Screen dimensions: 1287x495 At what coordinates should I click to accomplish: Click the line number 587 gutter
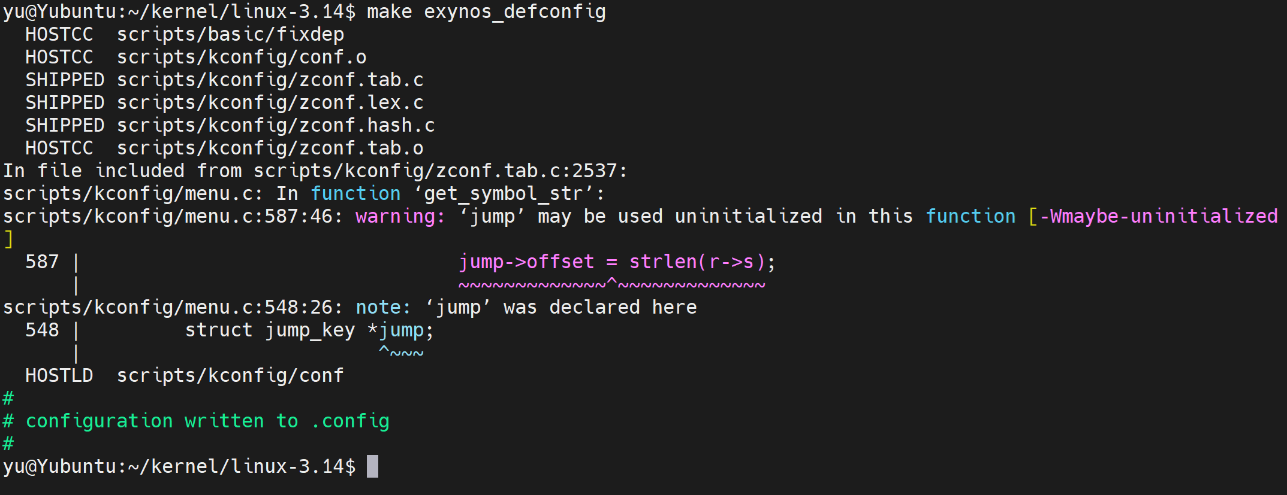coord(42,262)
